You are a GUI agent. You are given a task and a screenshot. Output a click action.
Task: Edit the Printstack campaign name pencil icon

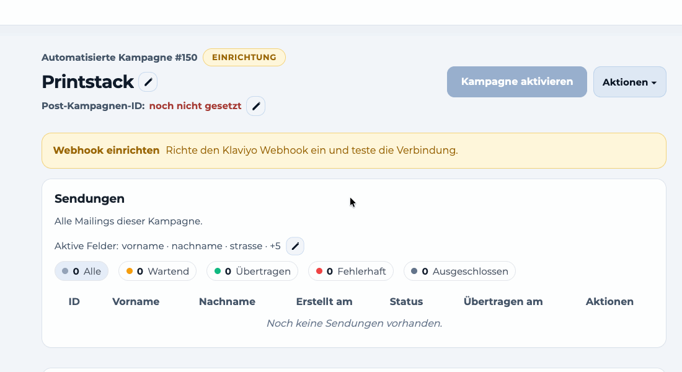pos(148,82)
